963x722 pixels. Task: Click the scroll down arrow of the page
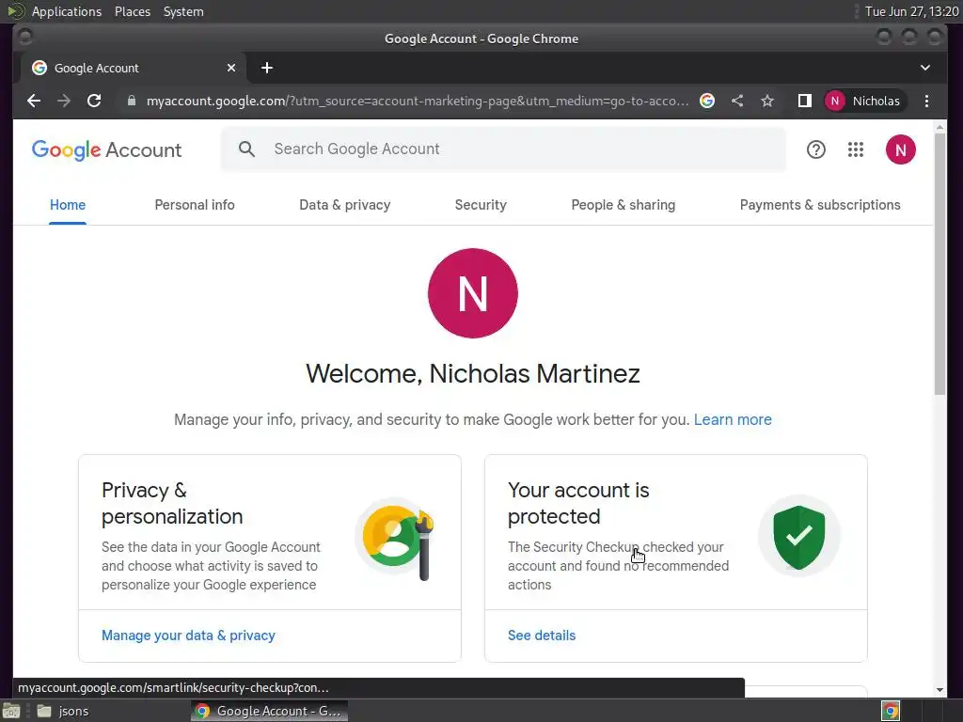coord(939,690)
